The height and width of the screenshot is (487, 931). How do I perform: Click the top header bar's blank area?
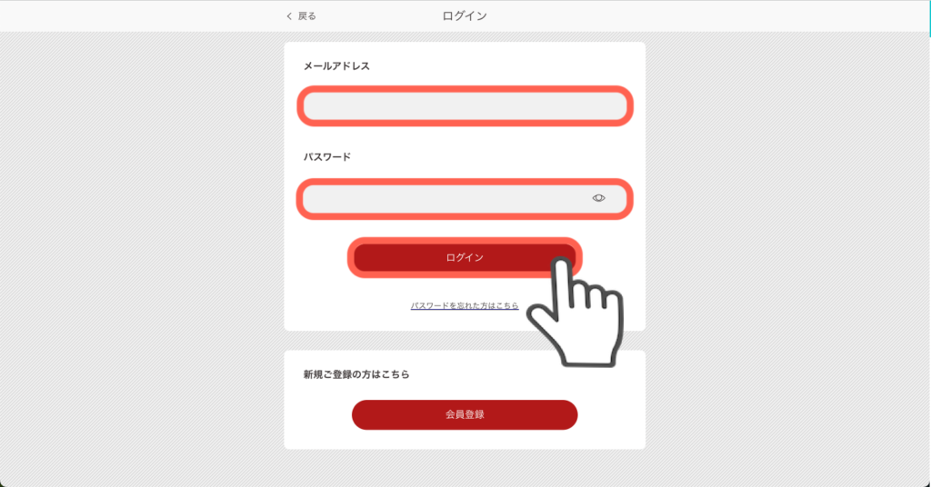coord(713,16)
